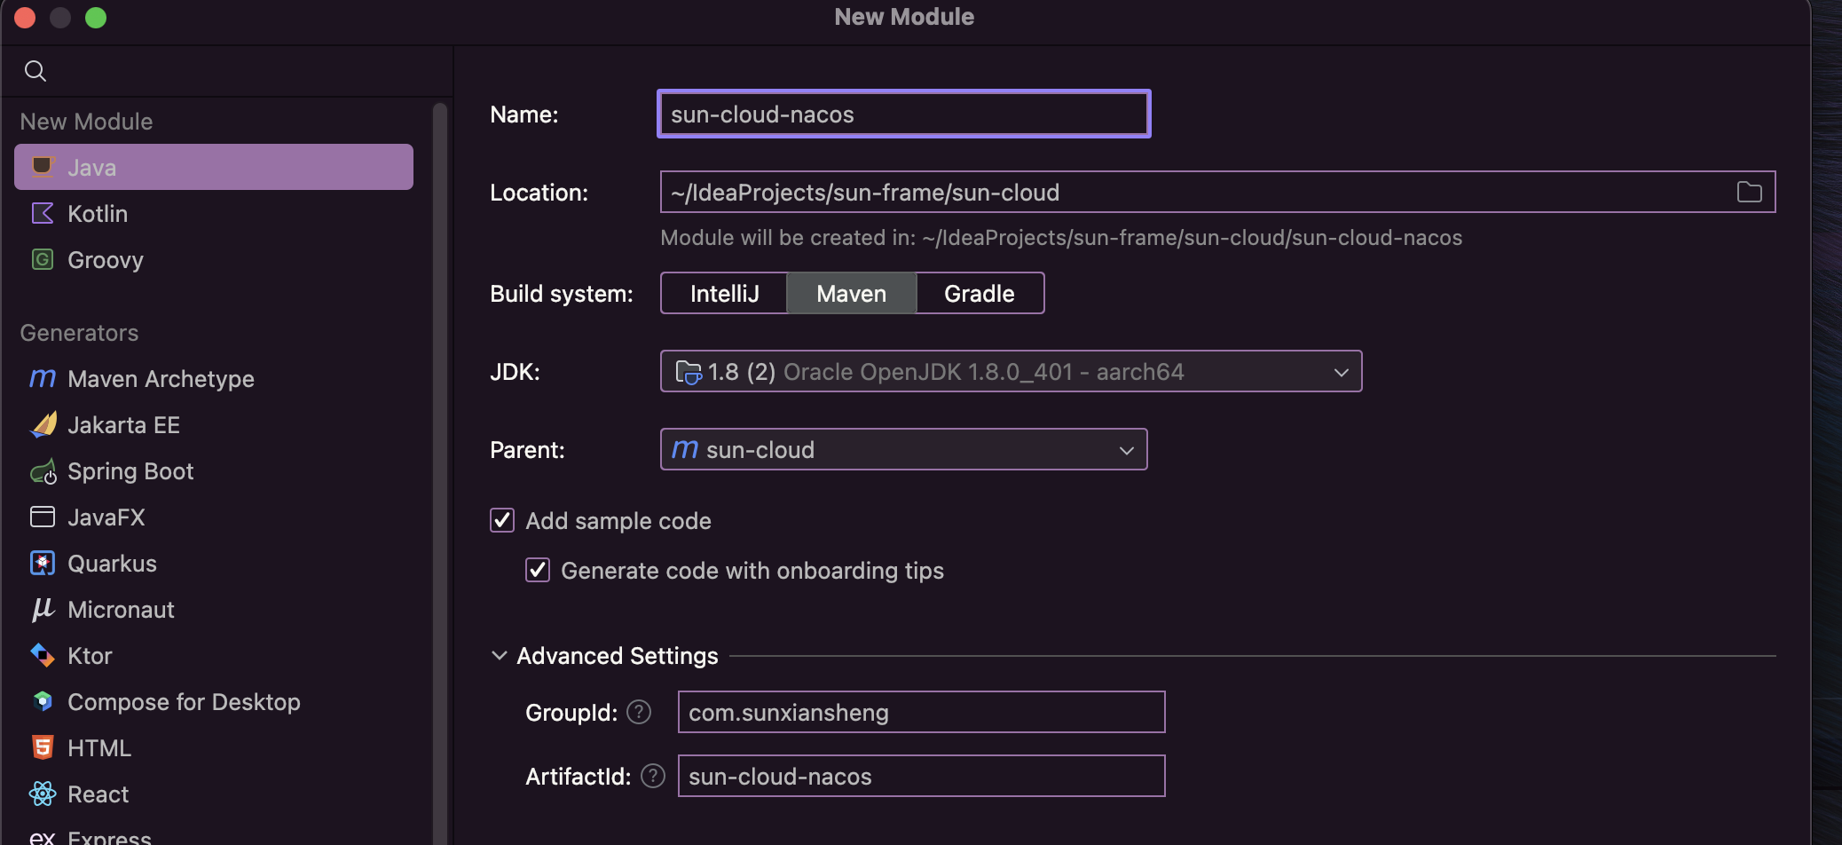1842x845 pixels.
Task: Select the Java coffee cup icon
Action: click(42, 167)
